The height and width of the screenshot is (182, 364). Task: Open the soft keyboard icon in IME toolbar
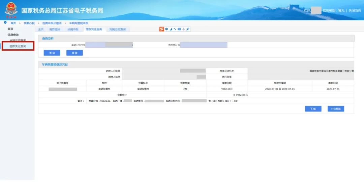(x=179, y=29)
